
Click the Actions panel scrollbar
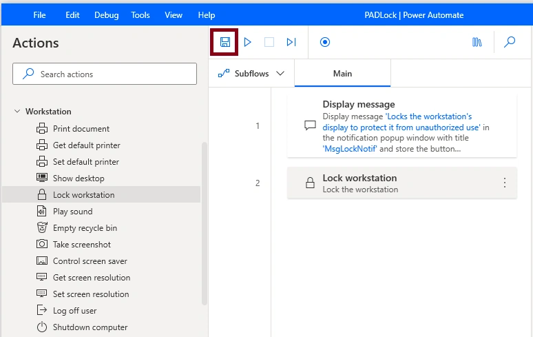coord(205,223)
